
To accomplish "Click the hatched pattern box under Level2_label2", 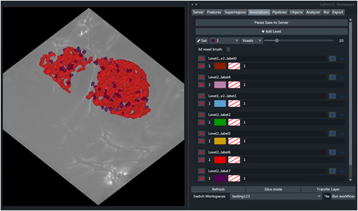I will coord(234,122).
